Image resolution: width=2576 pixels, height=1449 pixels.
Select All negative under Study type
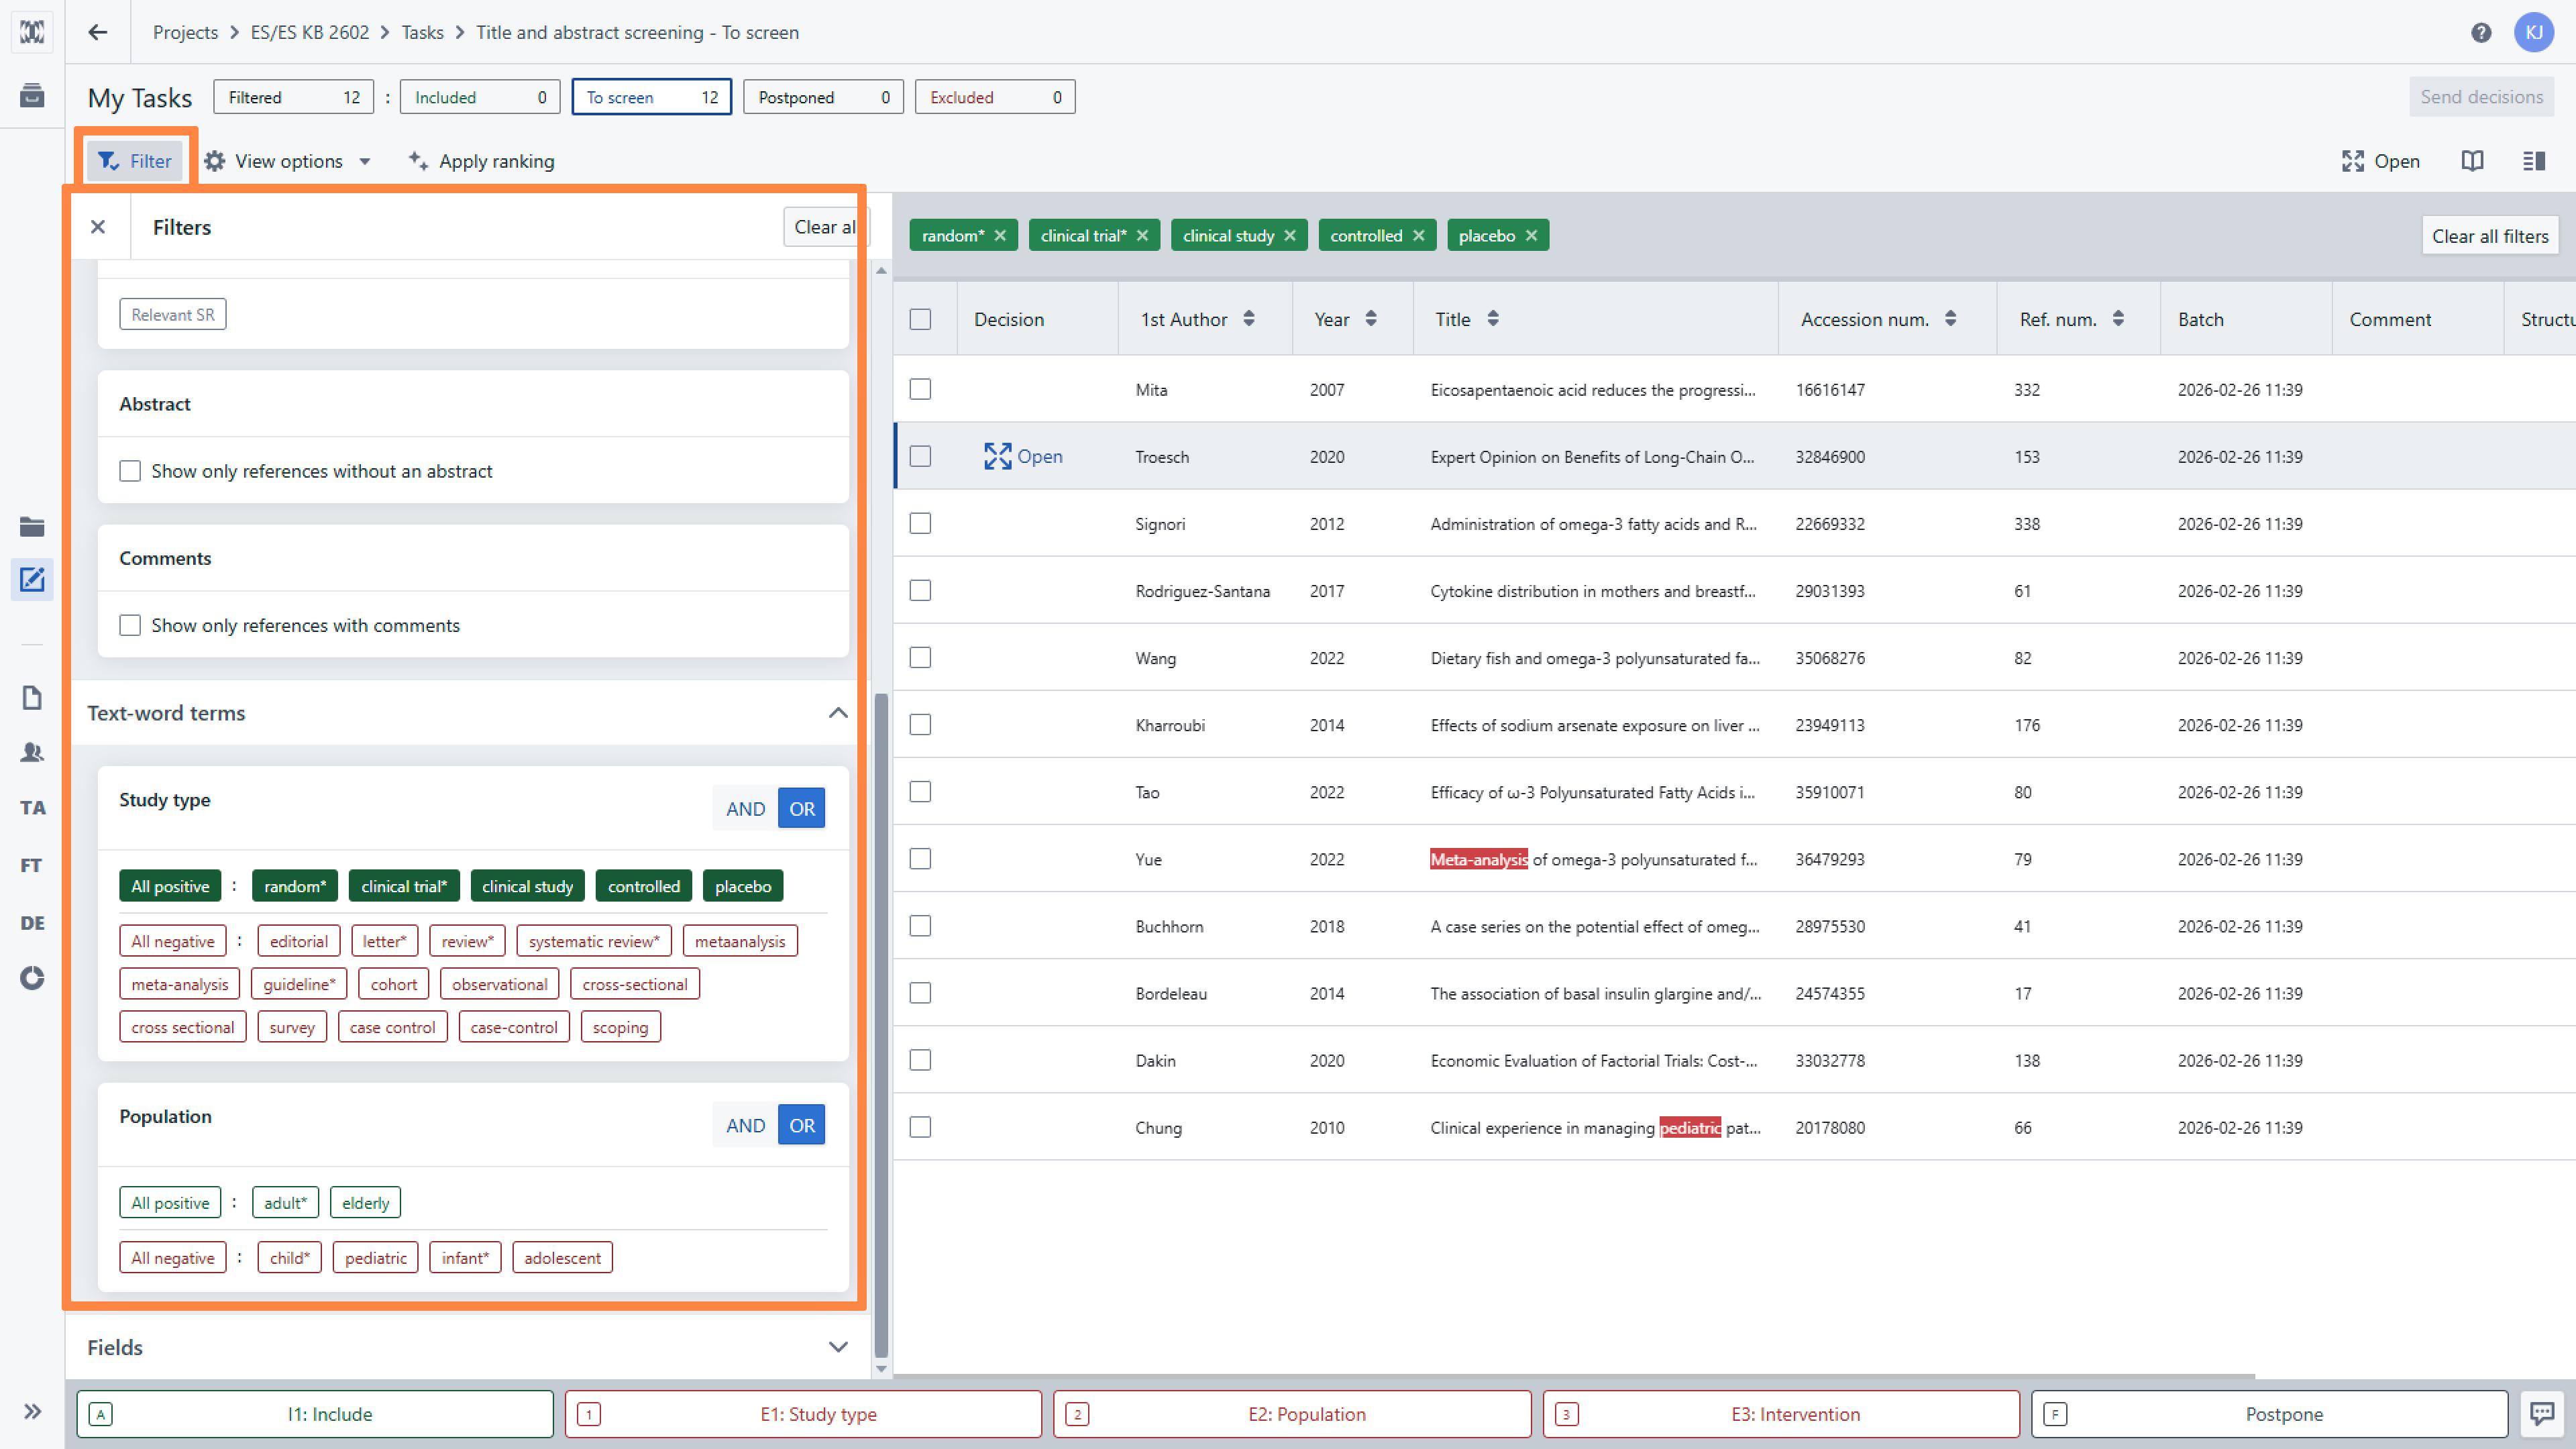(x=173, y=941)
